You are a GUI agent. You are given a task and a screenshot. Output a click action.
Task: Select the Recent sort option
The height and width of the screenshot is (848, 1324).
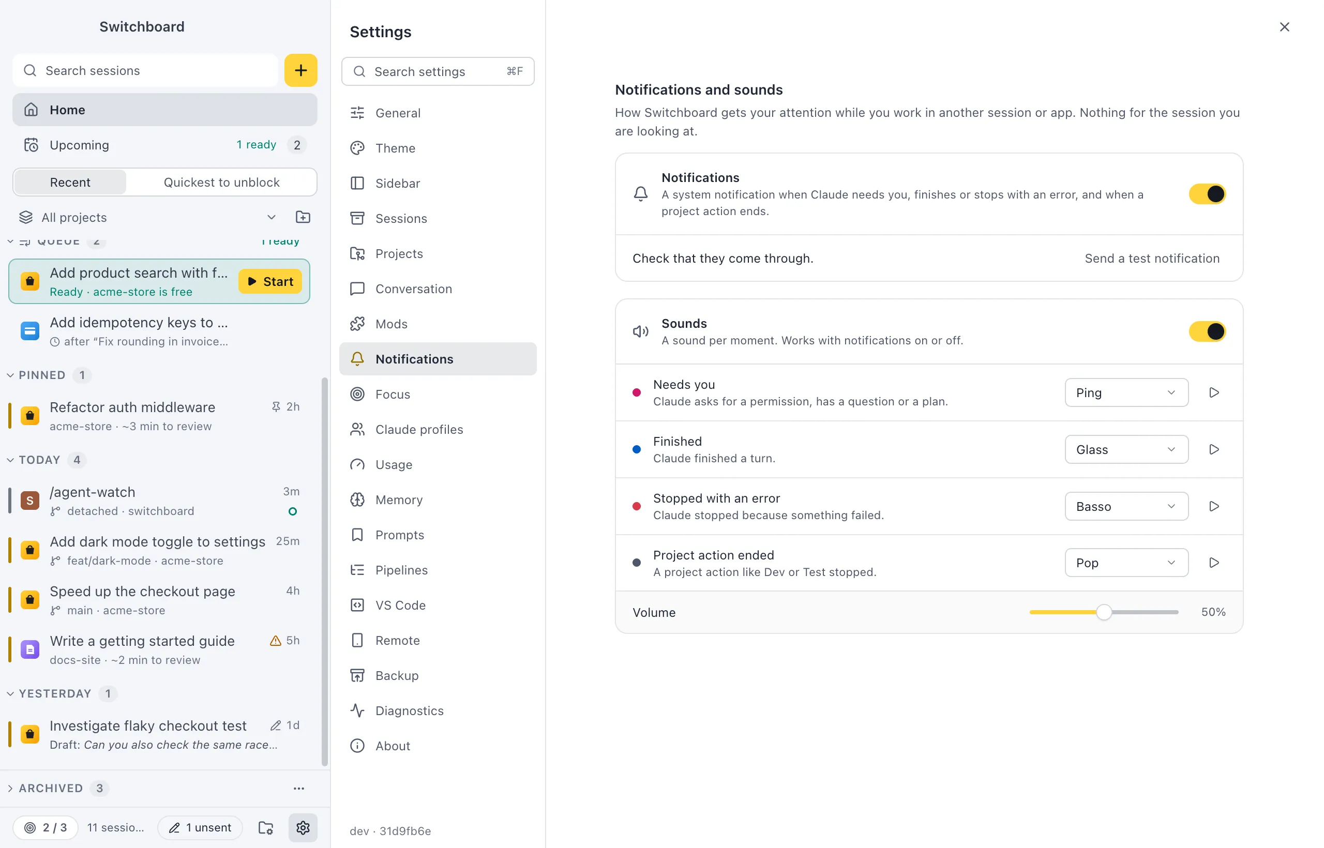pyautogui.click(x=70, y=181)
